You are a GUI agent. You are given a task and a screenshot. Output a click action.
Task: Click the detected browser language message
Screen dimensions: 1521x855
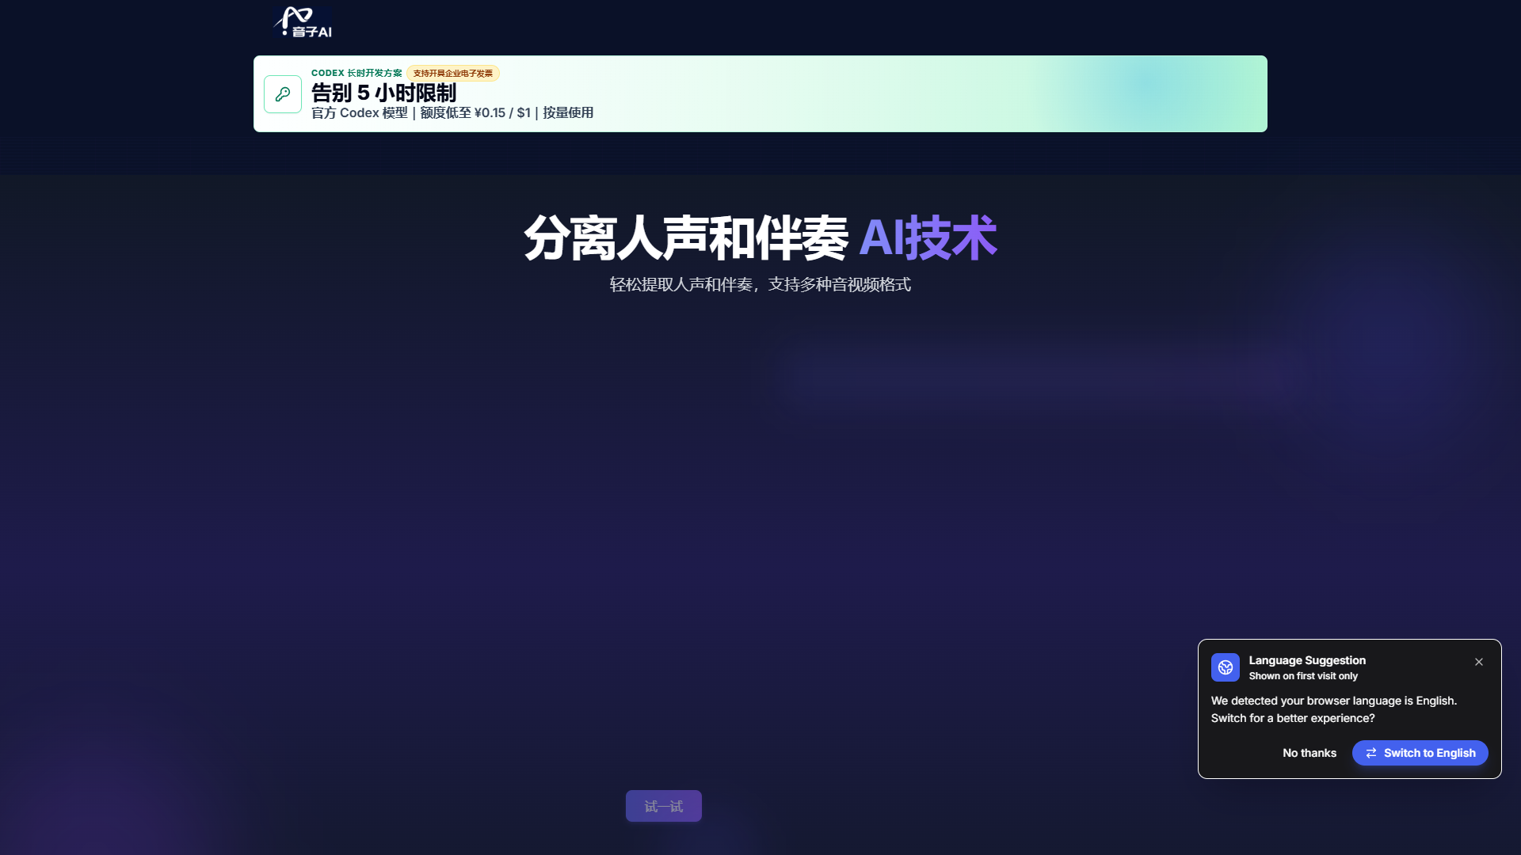click(1334, 709)
